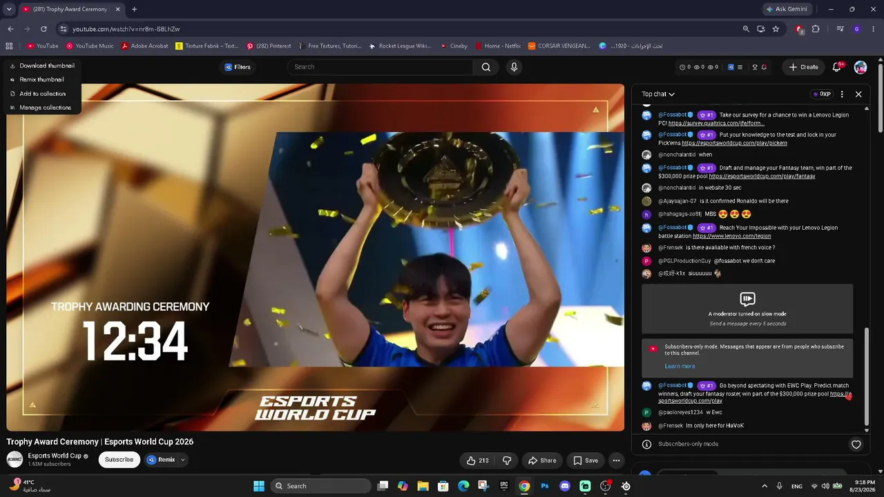Bookmark this page with the star icon
Viewport: 884px width, 497px height.
(x=776, y=29)
